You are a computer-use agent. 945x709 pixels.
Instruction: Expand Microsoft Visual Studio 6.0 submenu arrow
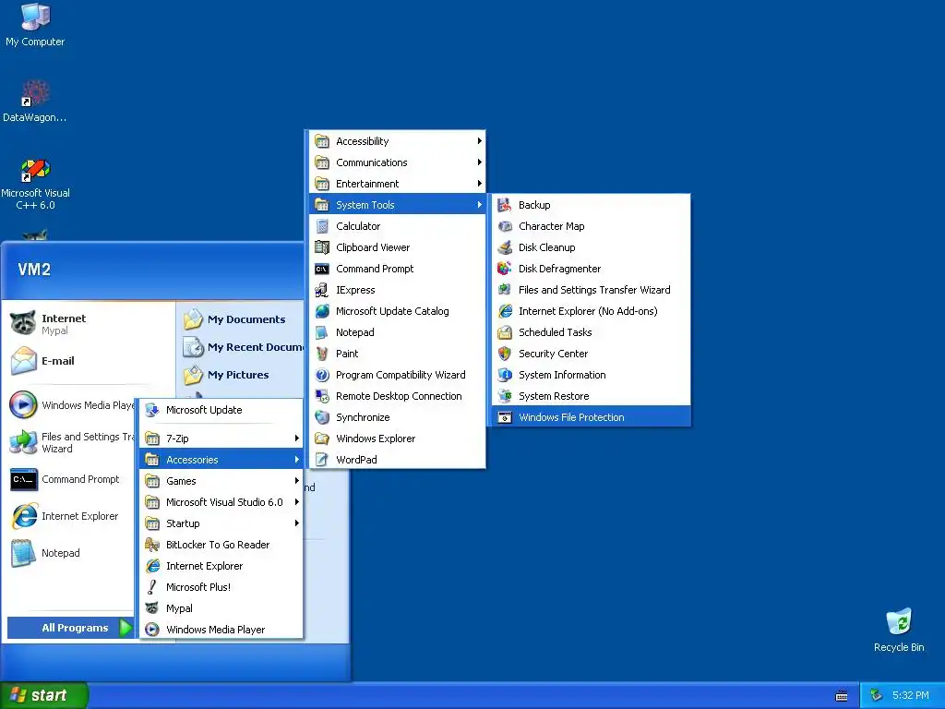pyautogui.click(x=296, y=502)
